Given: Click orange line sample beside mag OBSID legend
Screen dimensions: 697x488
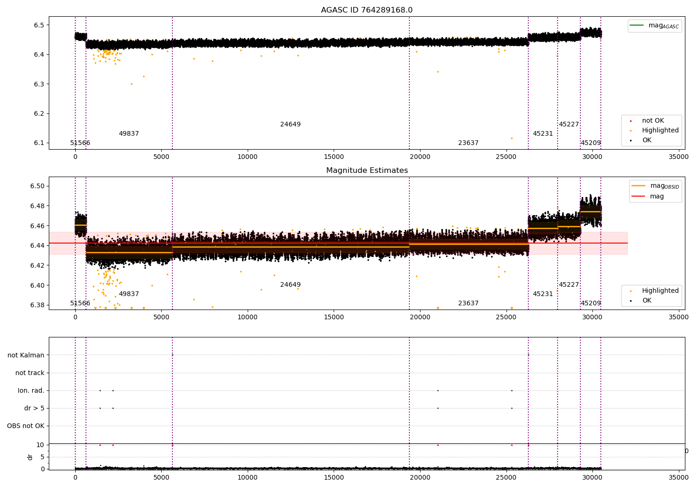Looking at the screenshot, I should click(x=638, y=186).
